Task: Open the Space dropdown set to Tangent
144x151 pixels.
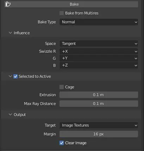Action: point(99,43)
